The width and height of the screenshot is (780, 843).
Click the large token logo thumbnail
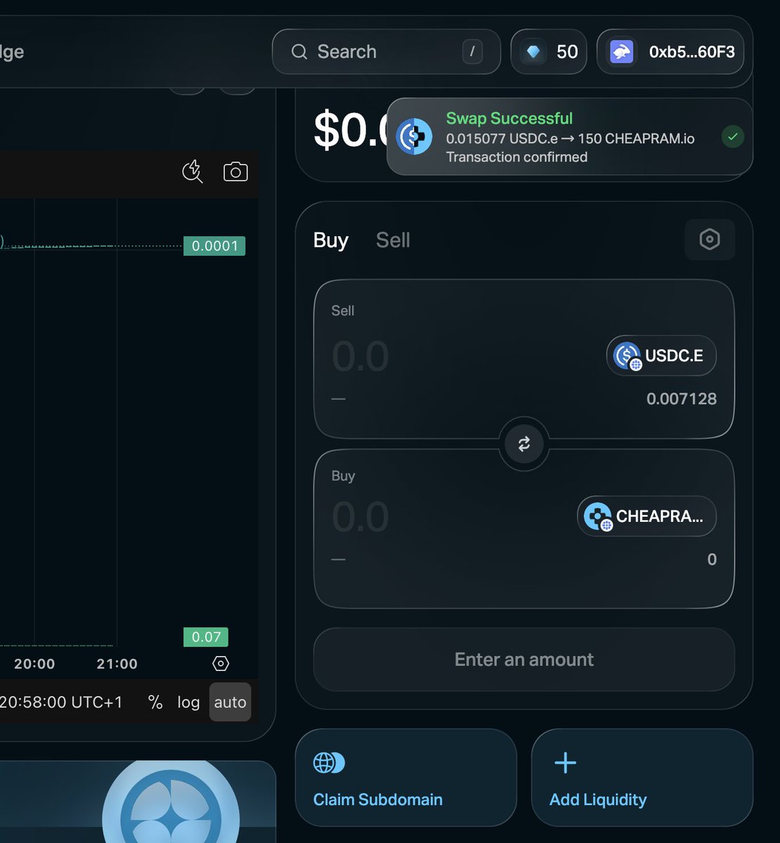(171, 802)
